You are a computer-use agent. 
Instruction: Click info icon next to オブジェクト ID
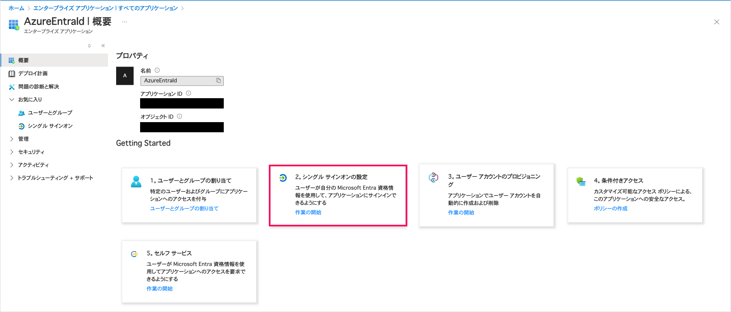pos(180,116)
